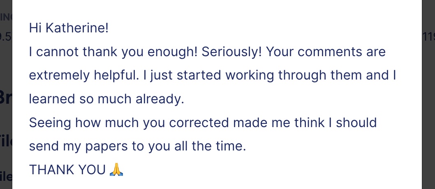Click "I cannot thank you enough!" sentence
Image resolution: width=435 pixels, height=189 pixels.
point(113,52)
